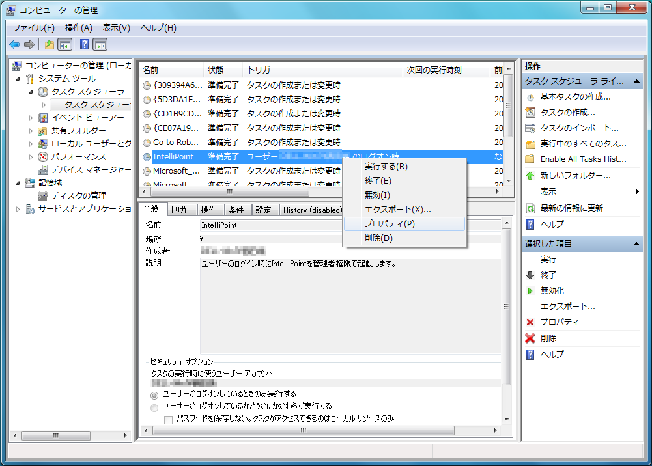Click the down-arrow 終了 icon in actions

tap(530, 275)
